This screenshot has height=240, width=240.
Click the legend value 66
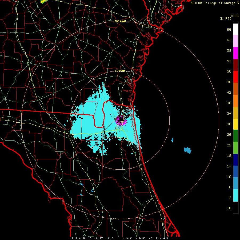[229, 30]
